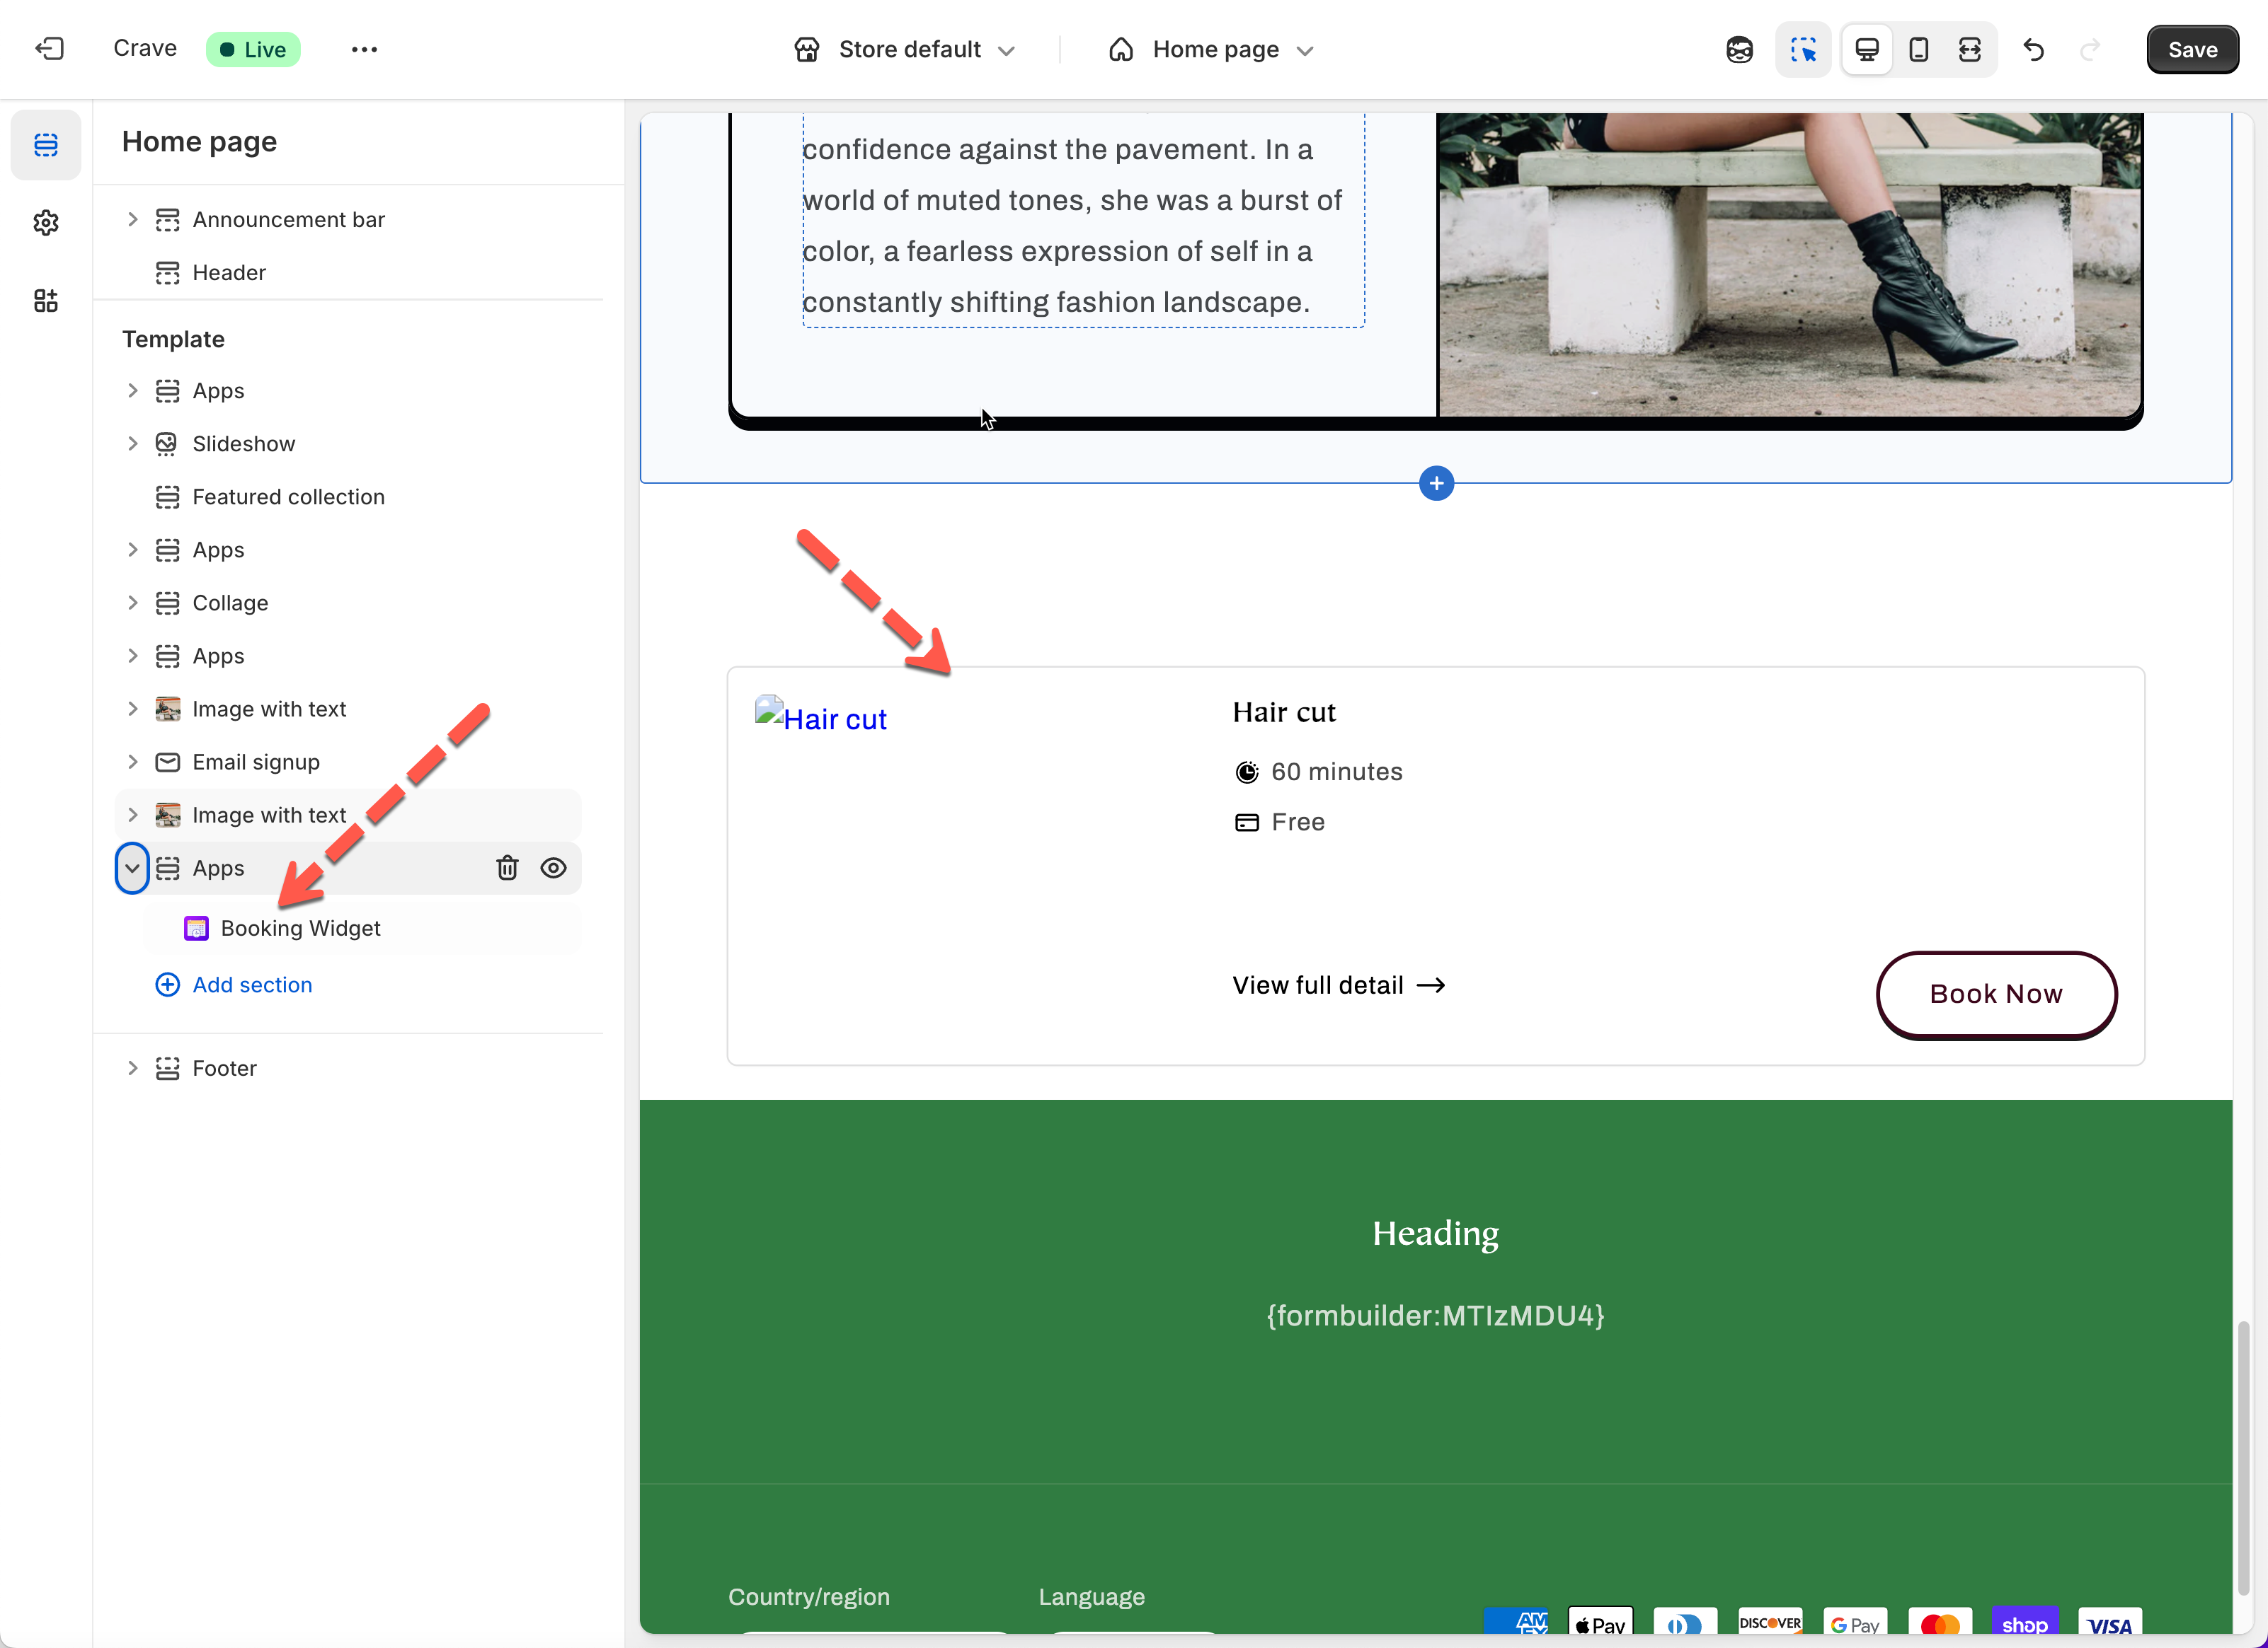Switch to fullscreen preview mode icon
This screenshot has width=2268, height=1648.
click(x=1969, y=49)
